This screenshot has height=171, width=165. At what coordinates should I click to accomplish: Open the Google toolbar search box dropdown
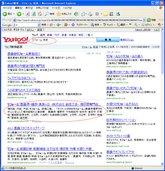39,25
